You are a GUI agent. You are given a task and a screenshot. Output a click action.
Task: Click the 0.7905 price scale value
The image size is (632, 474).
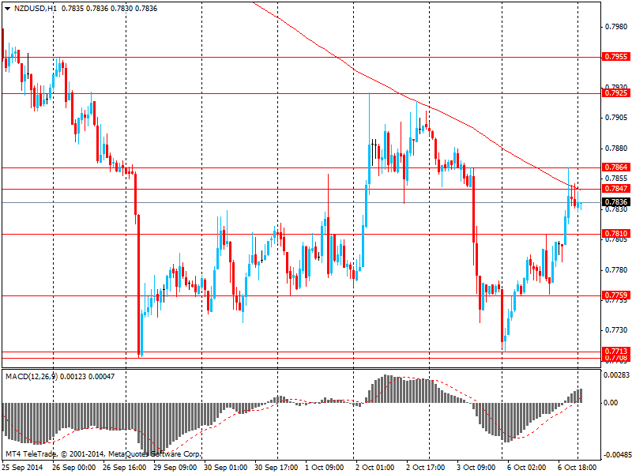click(616, 118)
